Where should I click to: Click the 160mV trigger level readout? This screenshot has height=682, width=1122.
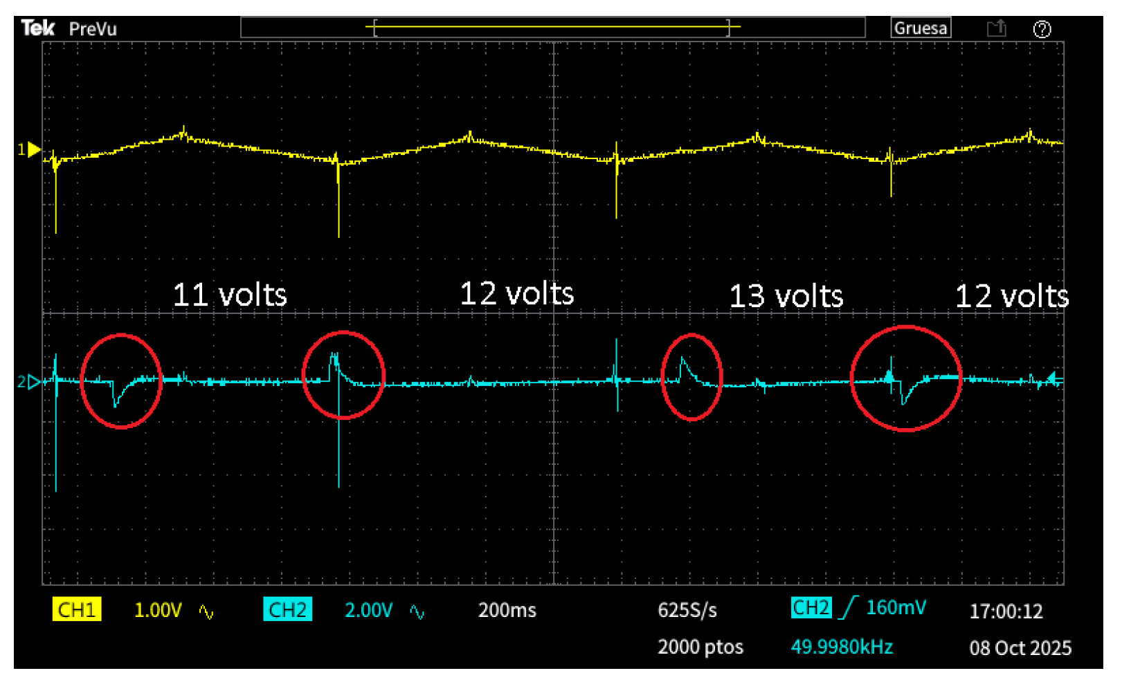tap(896, 607)
